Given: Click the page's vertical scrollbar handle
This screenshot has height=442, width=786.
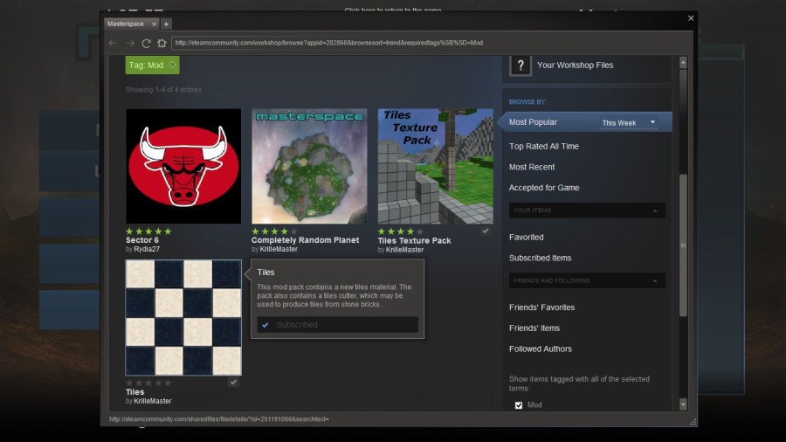Looking at the screenshot, I should click(683, 245).
